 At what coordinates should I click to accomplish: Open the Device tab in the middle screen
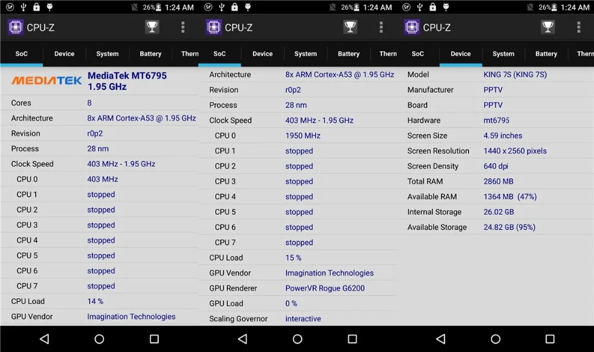tap(263, 54)
